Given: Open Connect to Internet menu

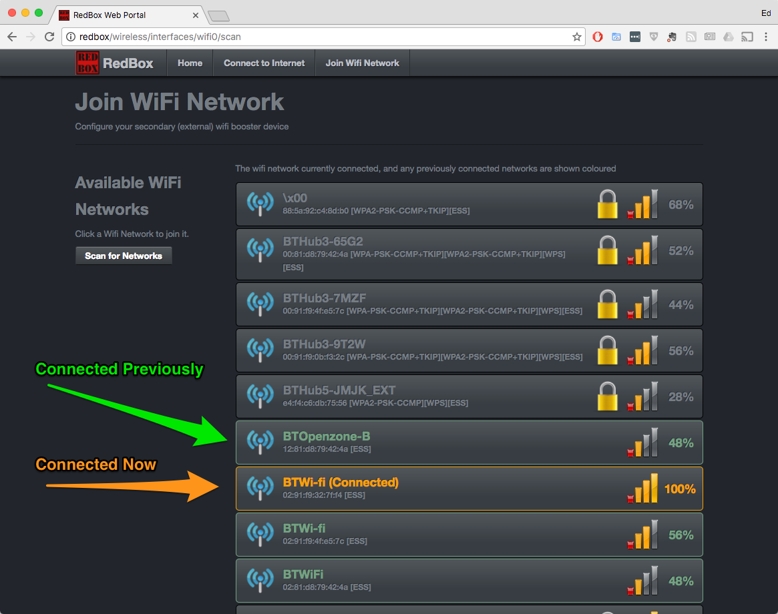Looking at the screenshot, I should pos(264,63).
